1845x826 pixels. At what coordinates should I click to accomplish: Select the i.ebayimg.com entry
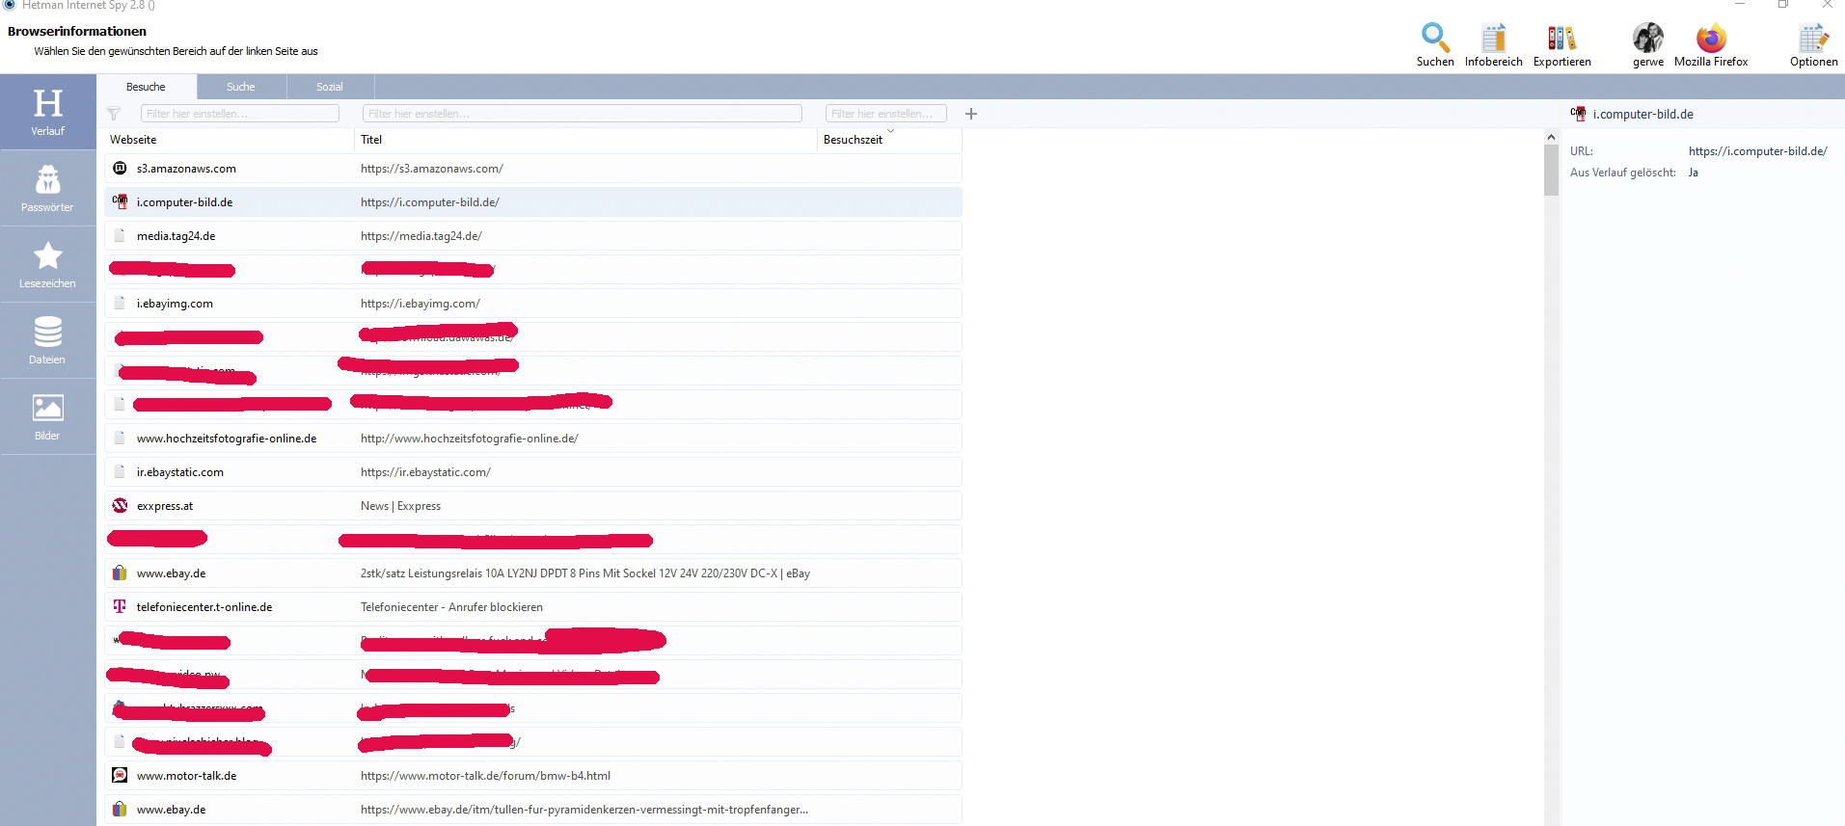(x=533, y=303)
